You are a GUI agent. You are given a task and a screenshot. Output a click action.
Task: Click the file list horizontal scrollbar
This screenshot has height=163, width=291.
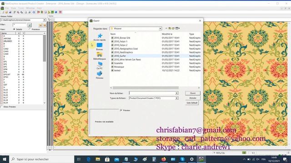(145, 88)
